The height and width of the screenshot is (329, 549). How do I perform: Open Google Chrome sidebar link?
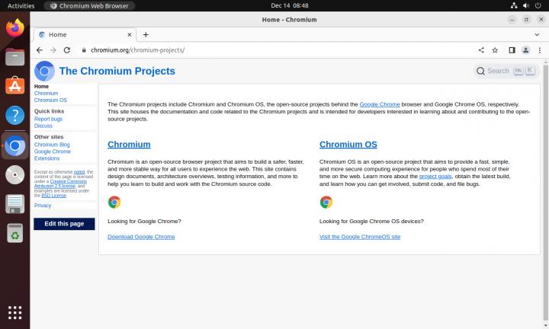52,152
